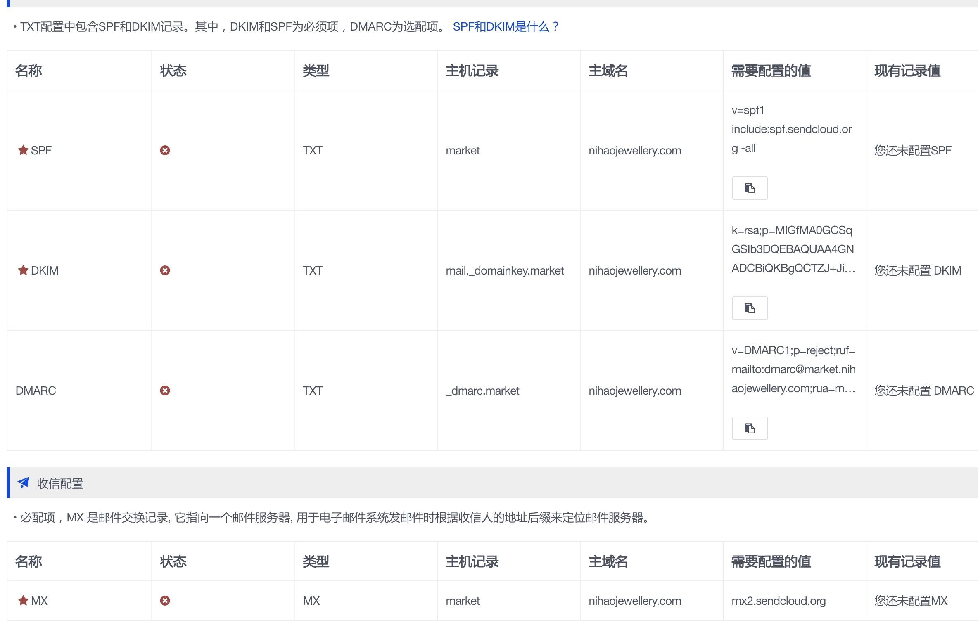The width and height of the screenshot is (978, 639).
Task: Copy the DMARC record value
Action: click(750, 428)
